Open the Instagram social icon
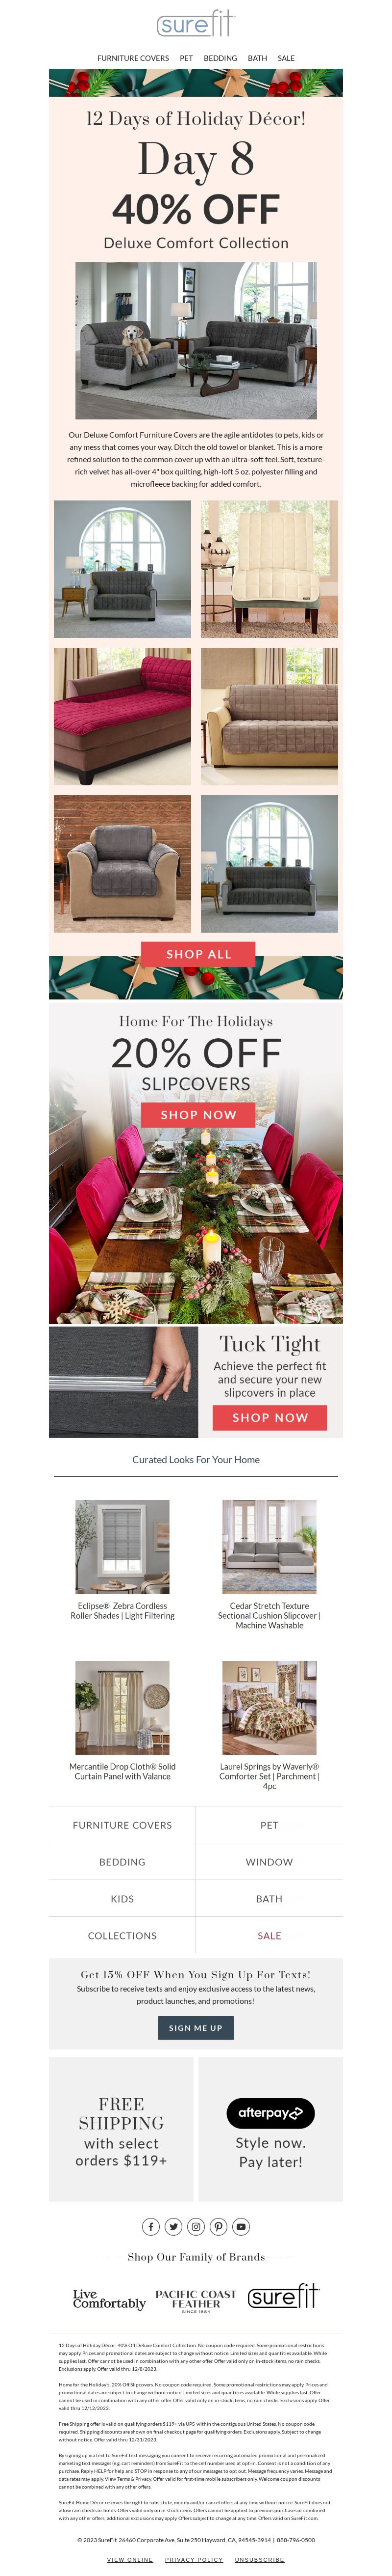The height and width of the screenshot is (2576, 392). [196, 2226]
